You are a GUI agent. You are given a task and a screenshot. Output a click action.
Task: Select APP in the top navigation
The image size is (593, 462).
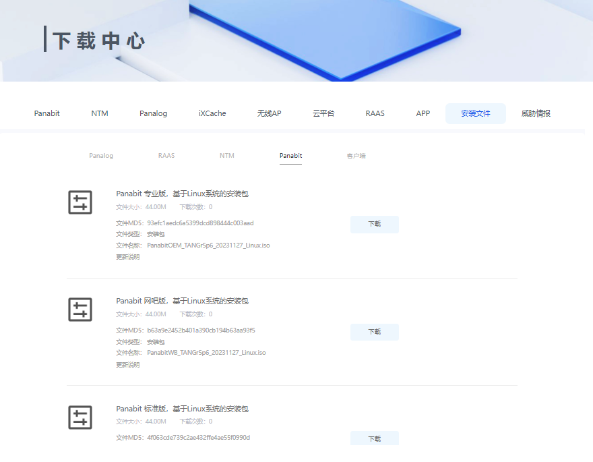pyautogui.click(x=423, y=113)
